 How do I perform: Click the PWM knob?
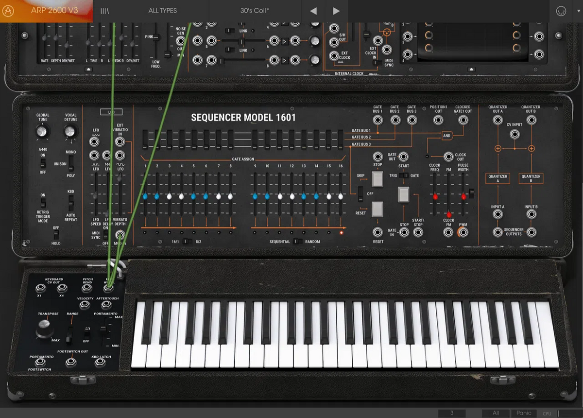tap(463, 233)
